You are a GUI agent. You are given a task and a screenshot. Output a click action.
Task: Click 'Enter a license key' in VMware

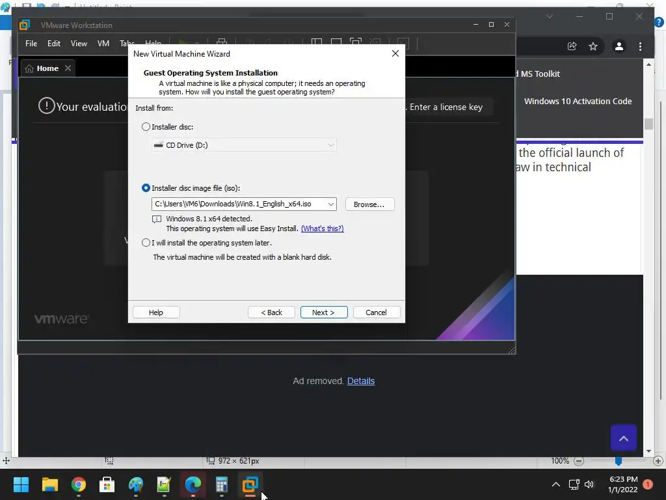click(446, 107)
